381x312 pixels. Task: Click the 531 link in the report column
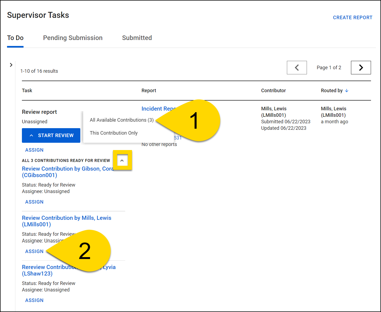click(178, 138)
